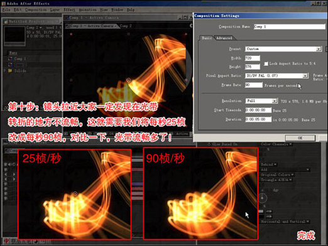The image size is (328, 246).
Task: Click the Frame Rate field showing 90
Action: [253, 85]
